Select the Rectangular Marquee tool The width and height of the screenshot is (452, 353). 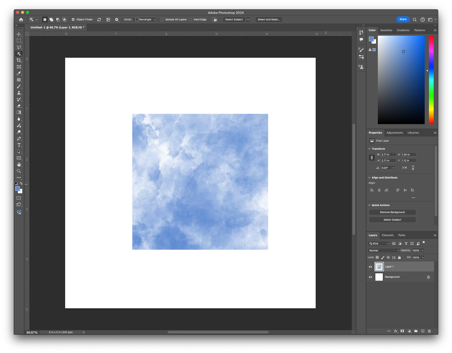pyautogui.click(x=19, y=41)
